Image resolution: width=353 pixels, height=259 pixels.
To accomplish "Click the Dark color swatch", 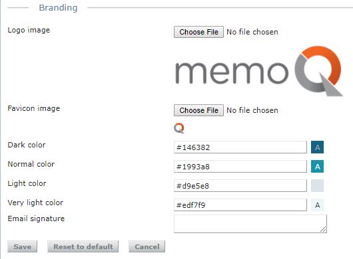I will point(317,147).
